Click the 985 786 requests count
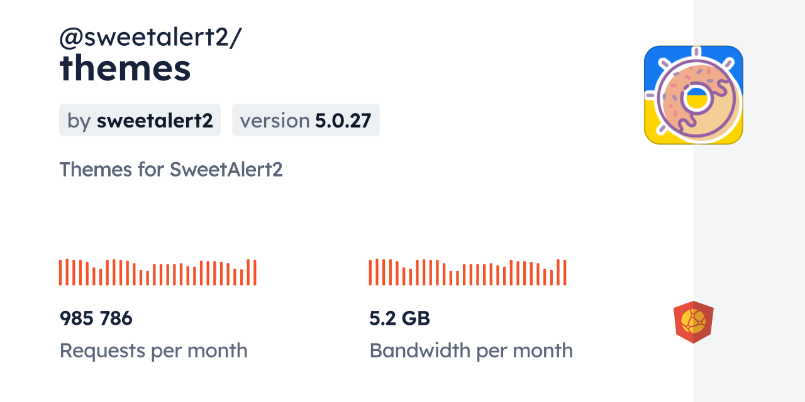 [96, 318]
